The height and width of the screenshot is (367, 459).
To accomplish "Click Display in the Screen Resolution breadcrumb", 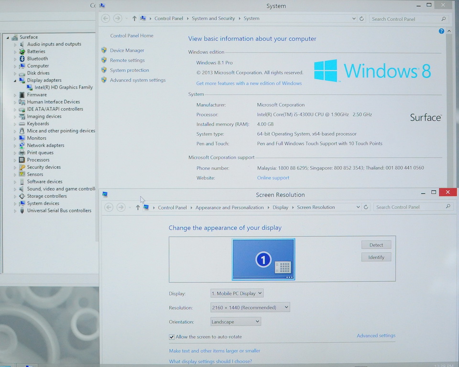I will pos(281,207).
